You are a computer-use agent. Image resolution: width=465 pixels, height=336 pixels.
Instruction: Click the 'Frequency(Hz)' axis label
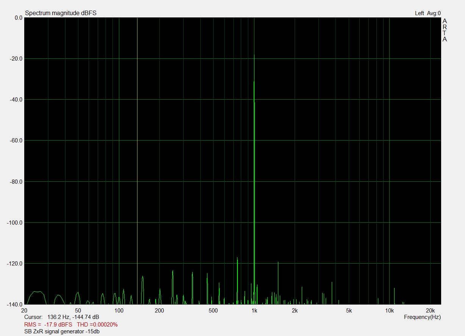[x=422, y=317]
